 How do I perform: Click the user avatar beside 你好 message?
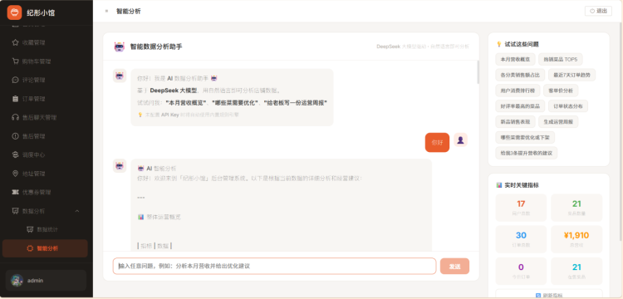point(460,140)
